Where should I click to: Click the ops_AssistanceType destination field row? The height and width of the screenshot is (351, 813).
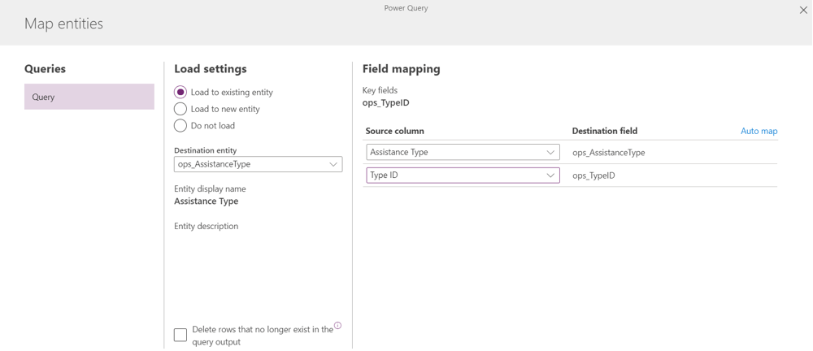608,153
